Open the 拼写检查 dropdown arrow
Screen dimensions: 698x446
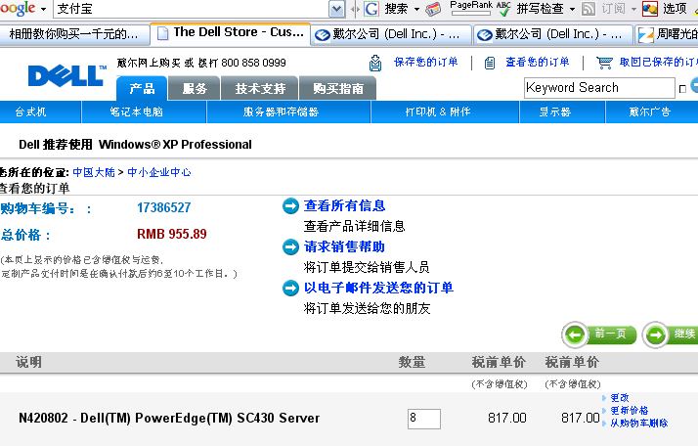point(573,9)
